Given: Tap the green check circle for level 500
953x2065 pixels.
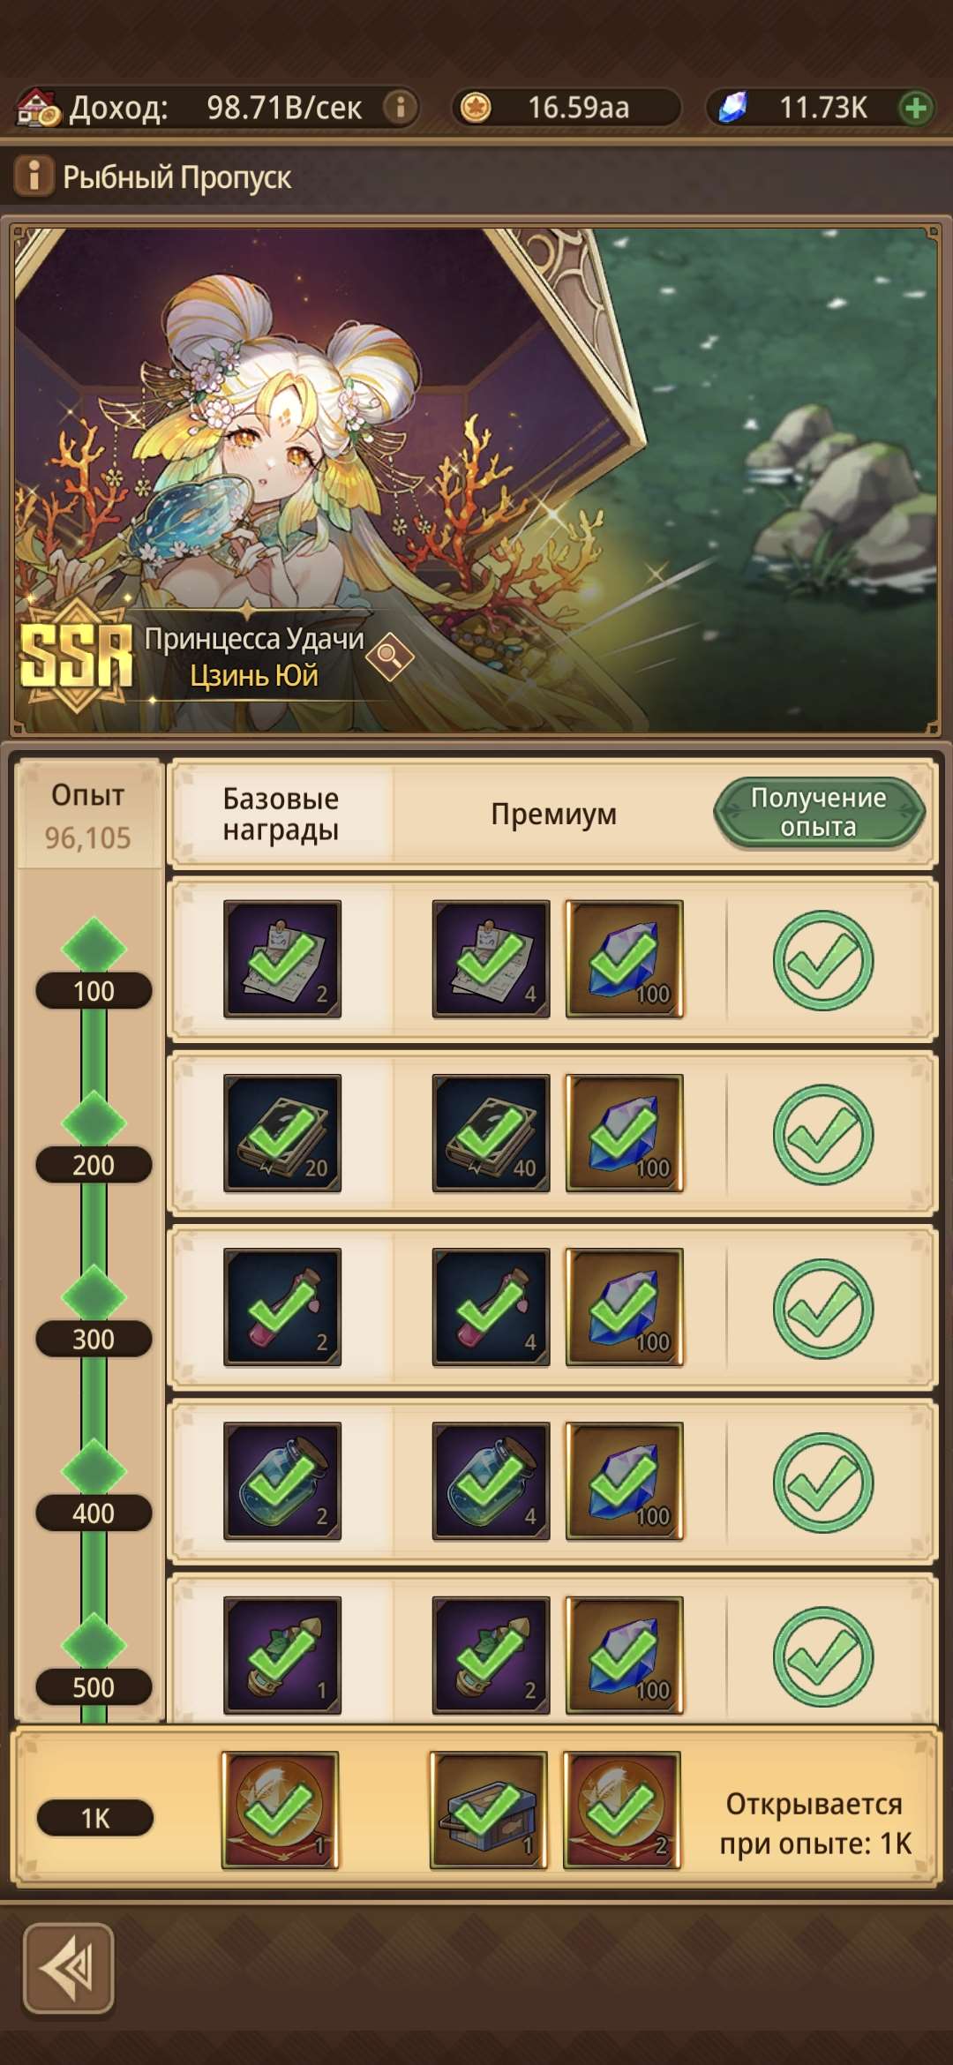Looking at the screenshot, I should (823, 1656).
